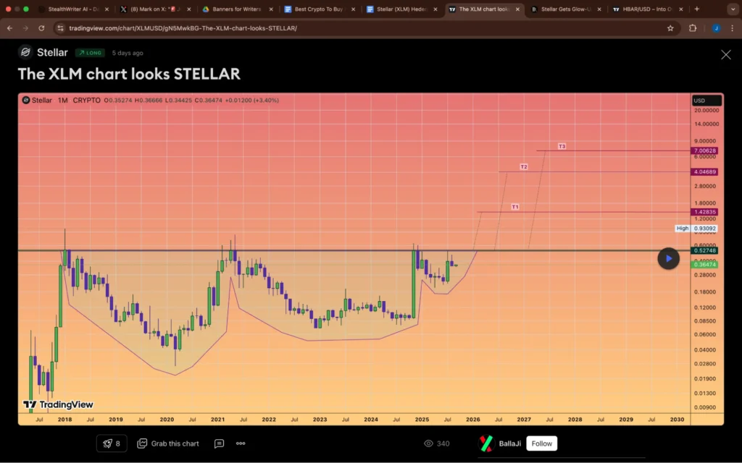Switch to the Mark on X tab
This screenshot has width=742, height=463.
155,9
